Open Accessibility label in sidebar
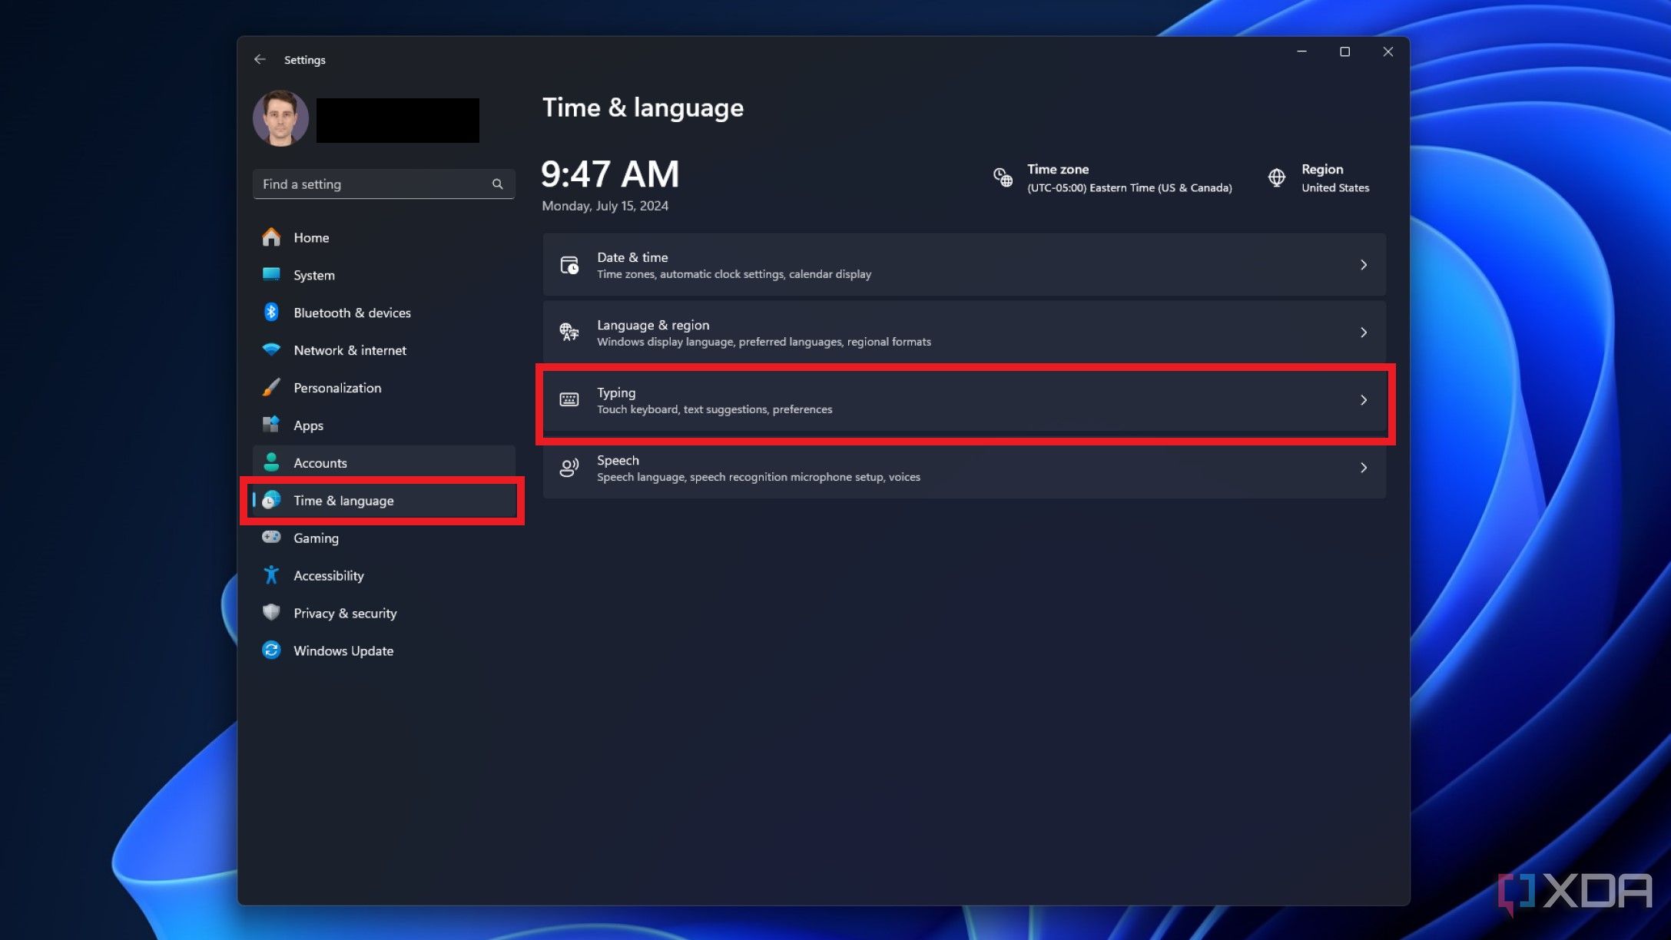The width and height of the screenshot is (1671, 940). point(329,576)
